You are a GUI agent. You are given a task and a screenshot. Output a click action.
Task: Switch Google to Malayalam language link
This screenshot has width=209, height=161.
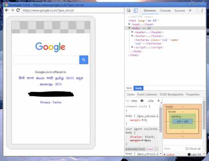point(46,84)
